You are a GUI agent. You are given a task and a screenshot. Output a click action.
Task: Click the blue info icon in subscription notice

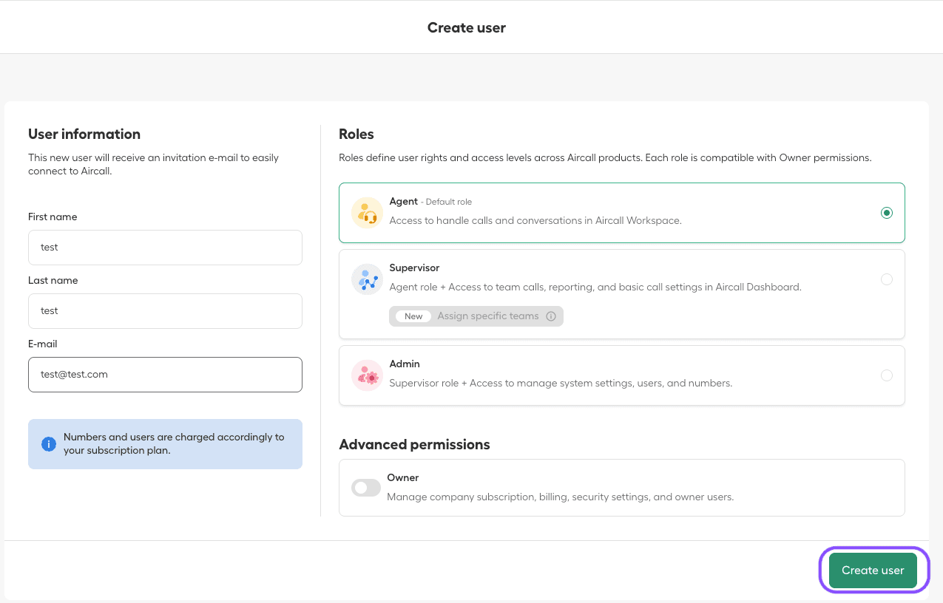pos(49,444)
